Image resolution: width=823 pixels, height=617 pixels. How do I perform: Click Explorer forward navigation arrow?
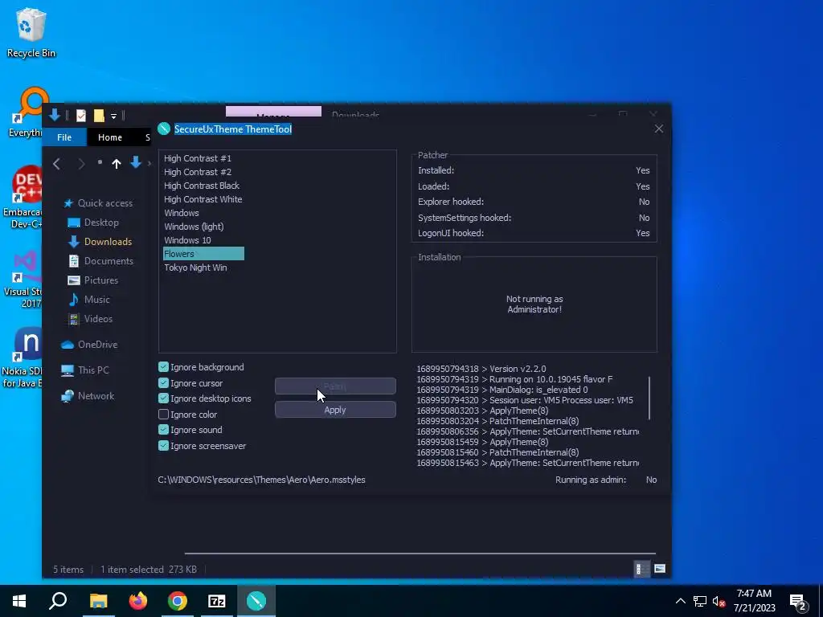pos(81,164)
